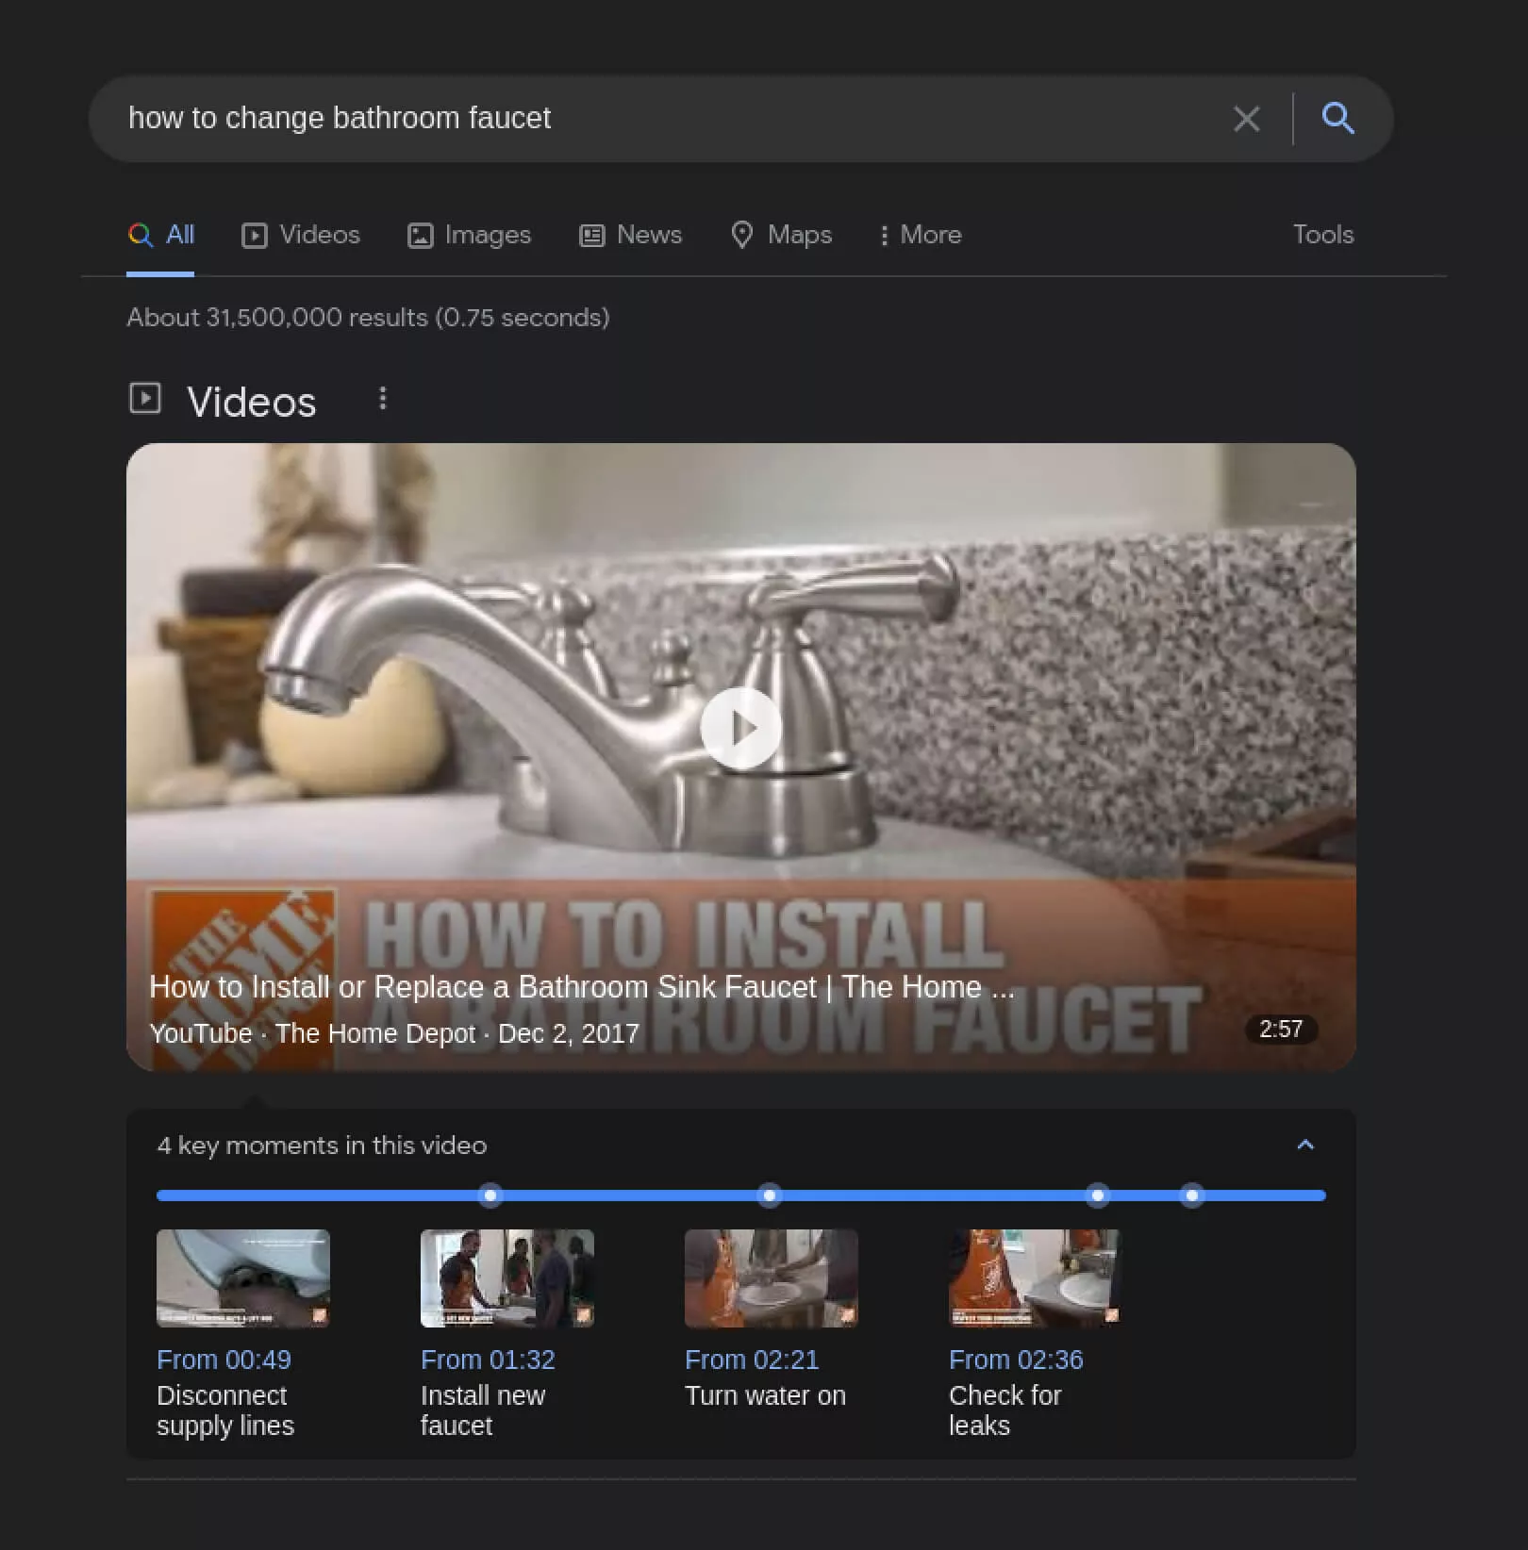The image size is (1528, 1550).
Task: Open the Turn water on thumbnail
Action: [x=772, y=1278]
